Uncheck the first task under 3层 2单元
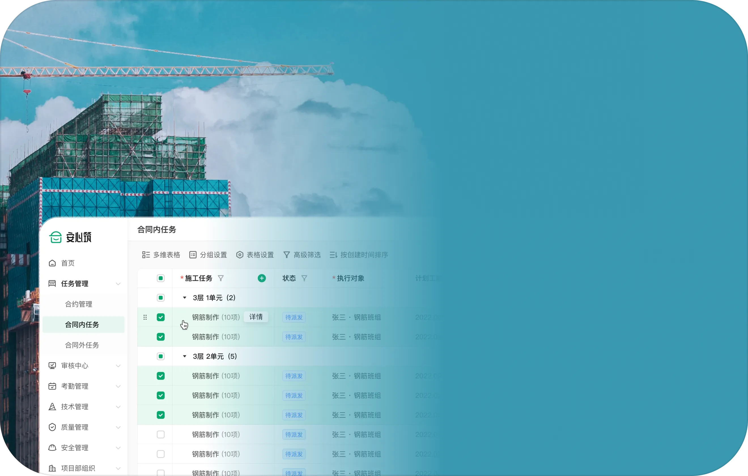The width and height of the screenshot is (748, 476). click(161, 376)
